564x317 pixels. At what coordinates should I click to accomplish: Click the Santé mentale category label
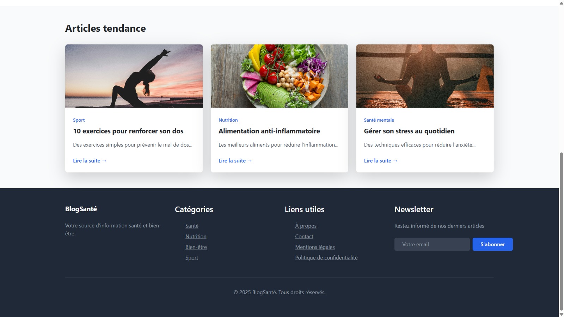click(x=379, y=120)
